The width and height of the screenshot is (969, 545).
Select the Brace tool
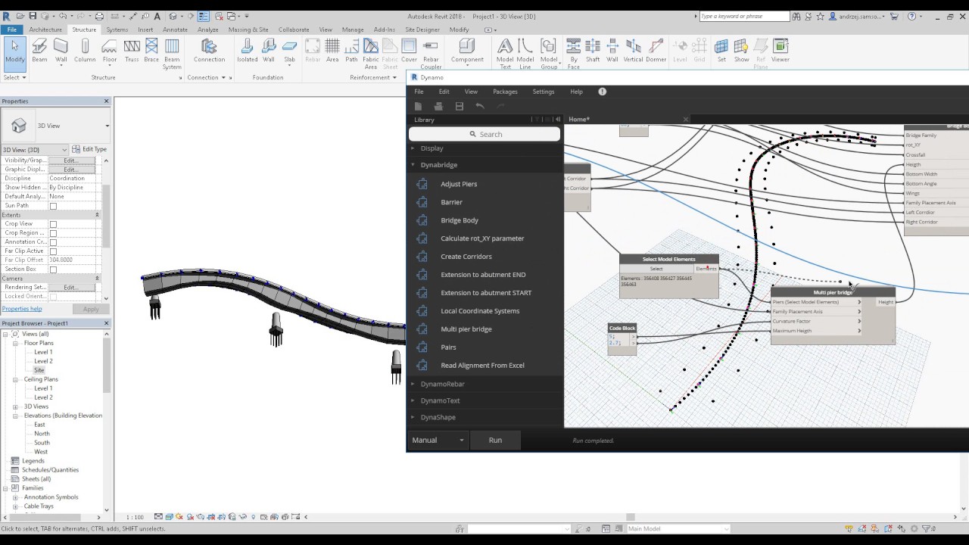151,51
